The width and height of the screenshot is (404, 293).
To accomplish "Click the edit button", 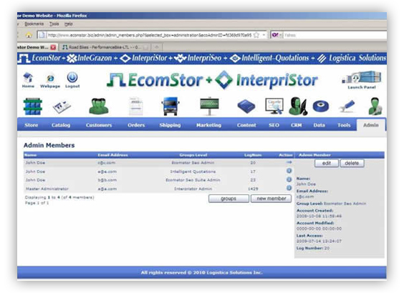I will [327, 163].
